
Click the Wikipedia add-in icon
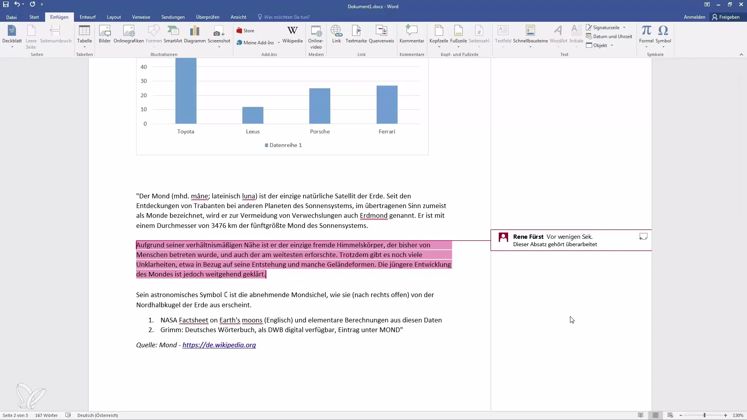293,34
